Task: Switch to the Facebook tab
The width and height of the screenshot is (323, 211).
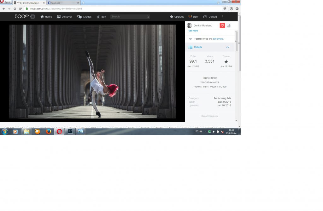Action: tap(63, 3)
